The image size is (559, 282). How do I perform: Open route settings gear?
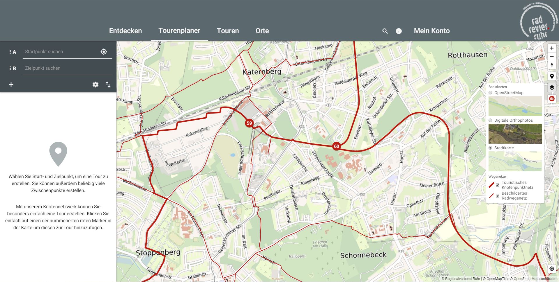95,85
